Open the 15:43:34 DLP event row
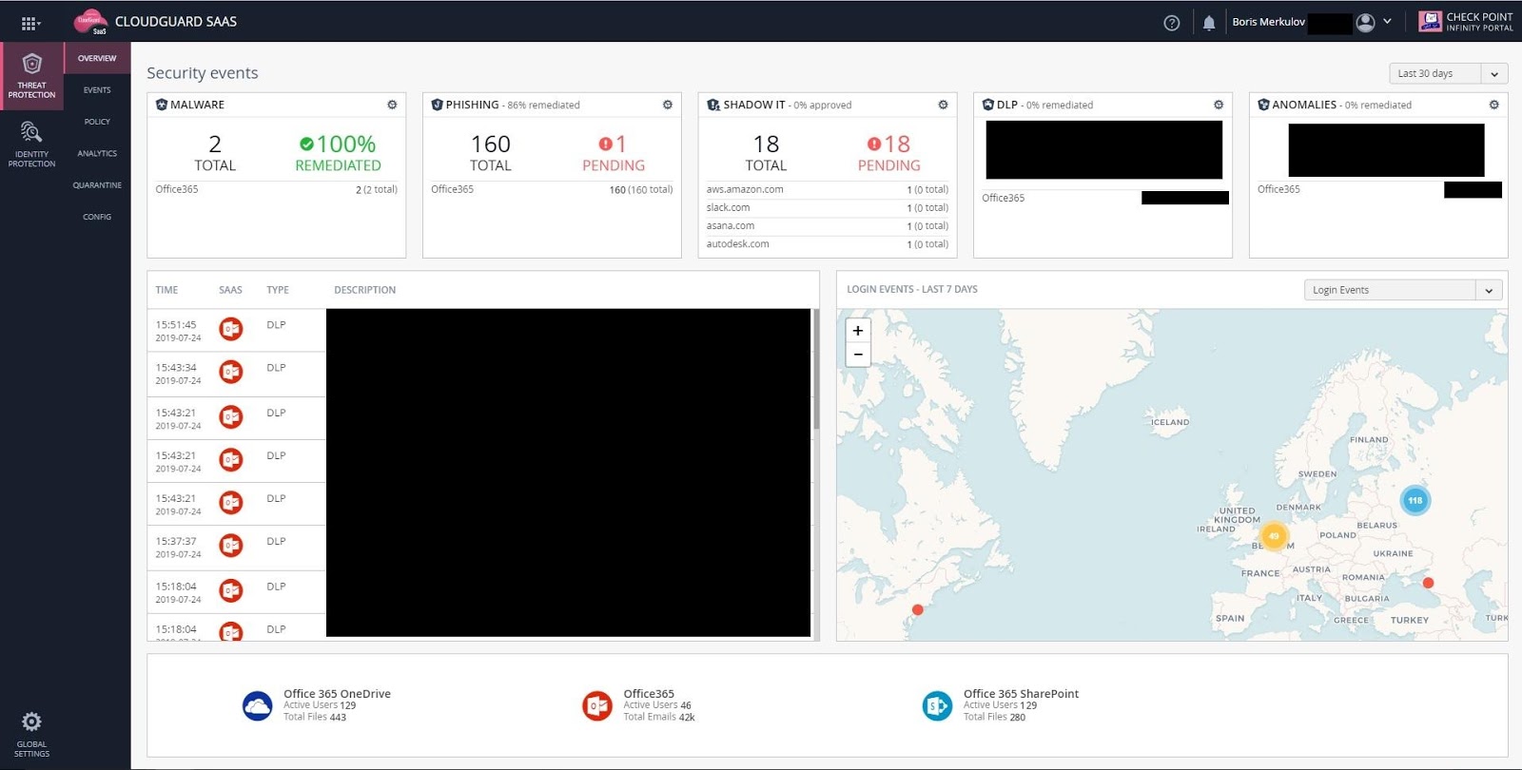Viewport: 1522px width, 770px height. (x=480, y=375)
